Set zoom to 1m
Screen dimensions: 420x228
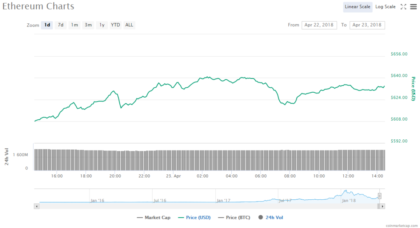pos(74,25)
